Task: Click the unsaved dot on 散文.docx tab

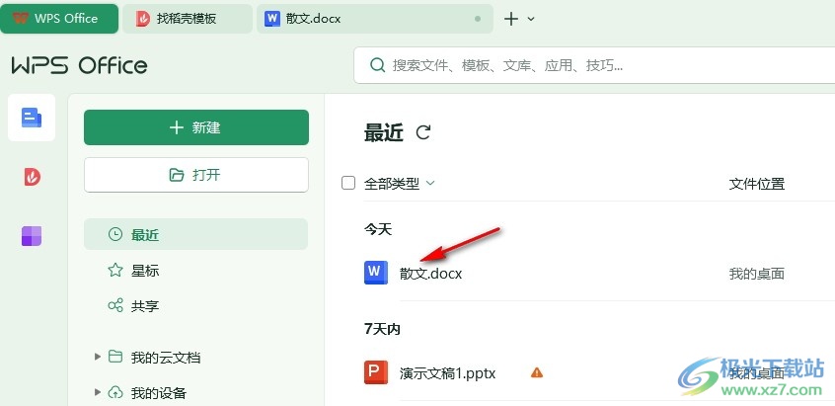Action: 478,19
